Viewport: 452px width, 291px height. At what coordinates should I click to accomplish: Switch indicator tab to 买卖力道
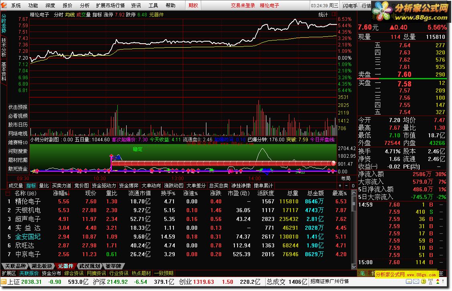pos(61,186)
